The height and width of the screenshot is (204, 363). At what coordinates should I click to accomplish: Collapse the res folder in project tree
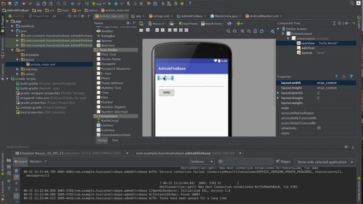click(x=12, y=50)
